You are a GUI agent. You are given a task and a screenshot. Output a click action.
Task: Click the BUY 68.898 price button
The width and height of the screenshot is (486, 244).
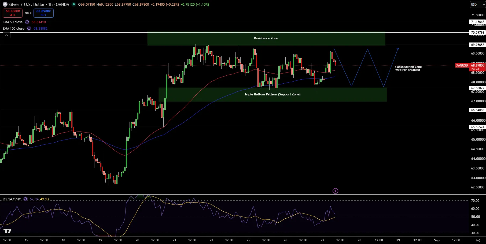pos(43,13)
